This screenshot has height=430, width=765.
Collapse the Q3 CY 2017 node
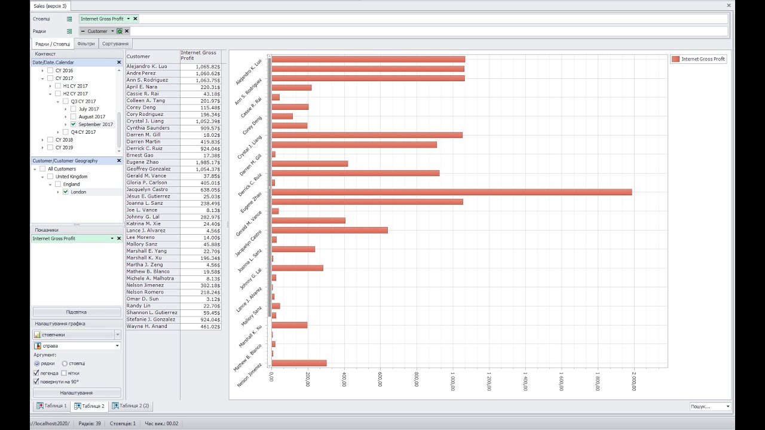(x=58, y=102)
